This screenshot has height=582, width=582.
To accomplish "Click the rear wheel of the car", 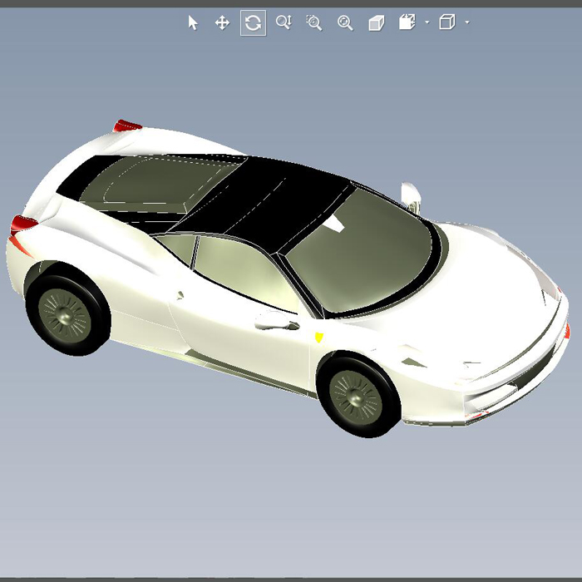I will 67,309.
